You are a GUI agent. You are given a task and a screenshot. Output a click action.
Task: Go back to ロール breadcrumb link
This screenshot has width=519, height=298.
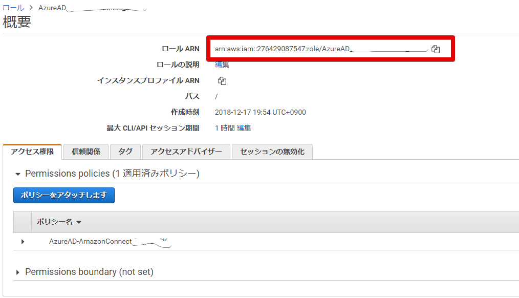13,8
